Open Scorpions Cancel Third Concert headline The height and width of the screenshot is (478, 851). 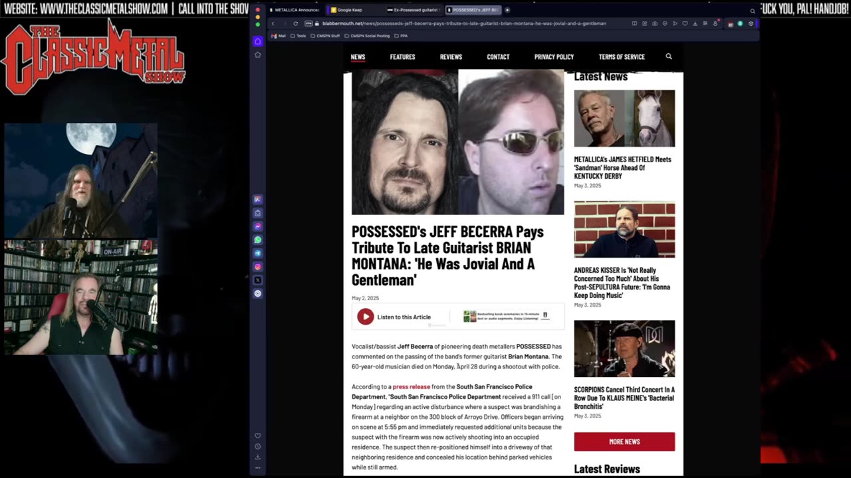tap(624, 398)
